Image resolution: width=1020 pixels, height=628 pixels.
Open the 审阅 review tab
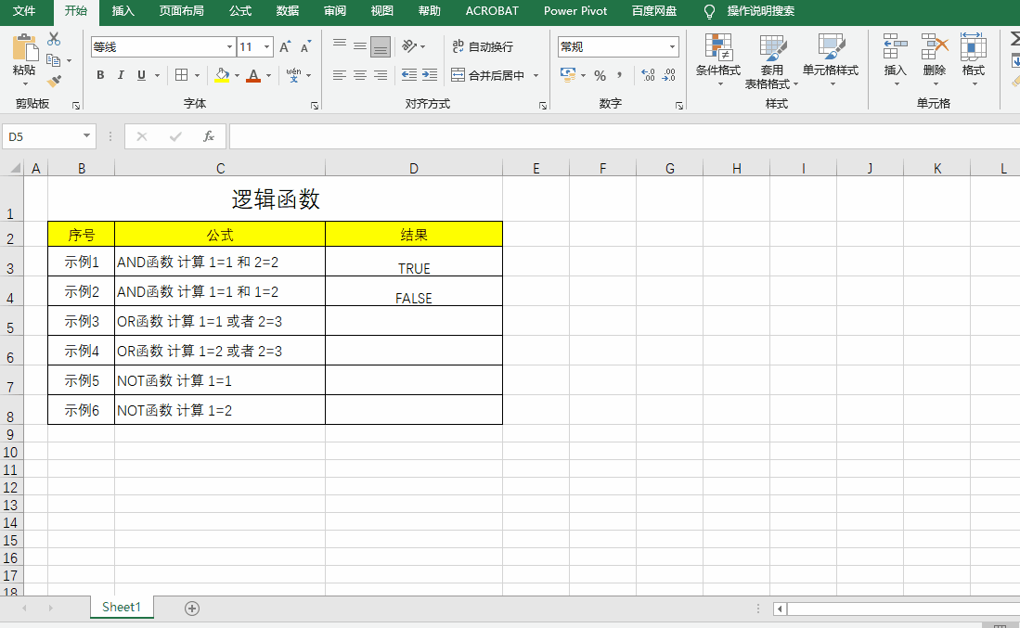pos(335,11)
